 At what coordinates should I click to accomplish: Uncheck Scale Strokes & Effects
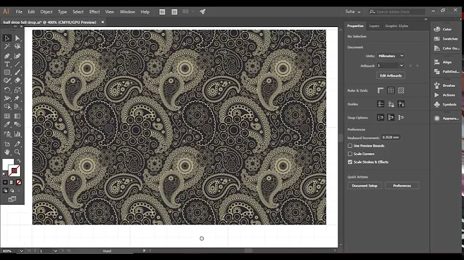[x=350, y=162]
